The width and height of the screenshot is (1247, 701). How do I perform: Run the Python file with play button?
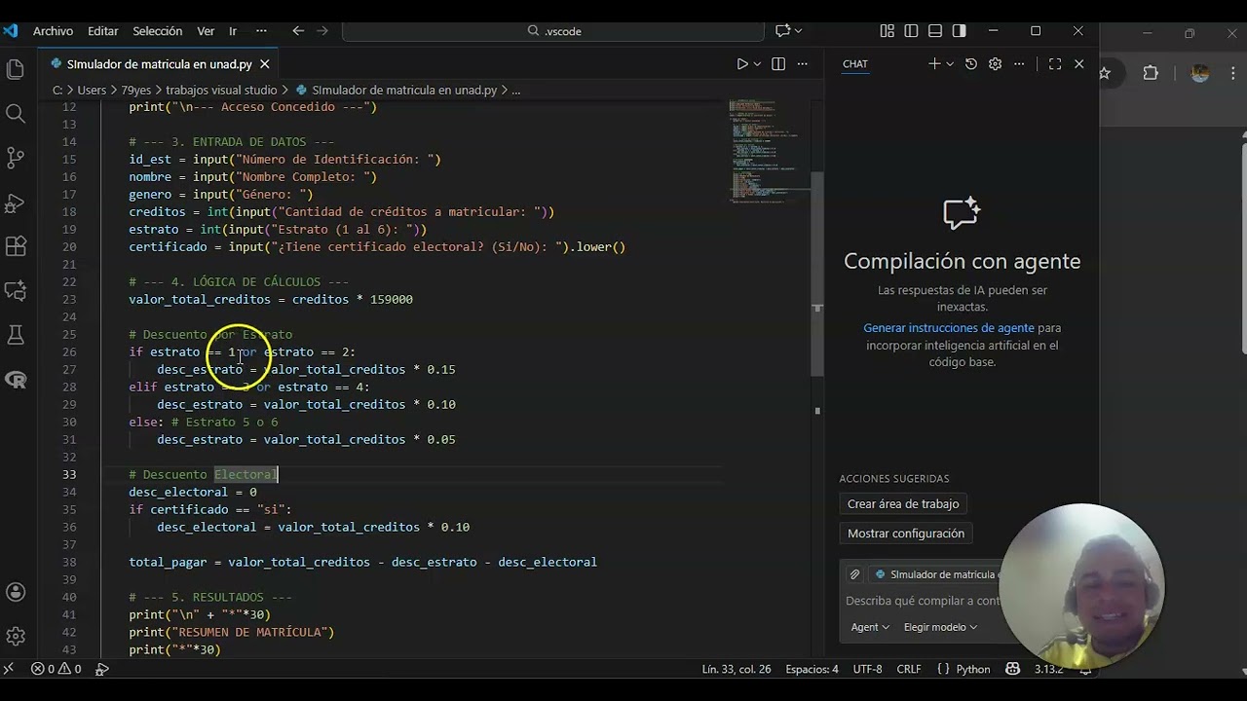coord(742,64)
